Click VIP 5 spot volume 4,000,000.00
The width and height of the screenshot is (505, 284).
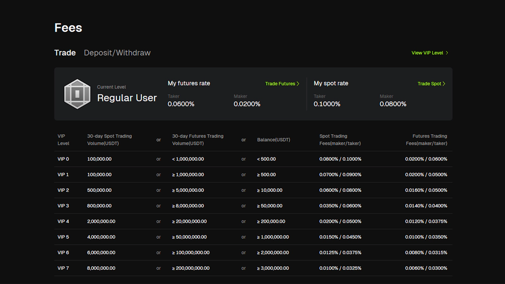pos(101,237)
